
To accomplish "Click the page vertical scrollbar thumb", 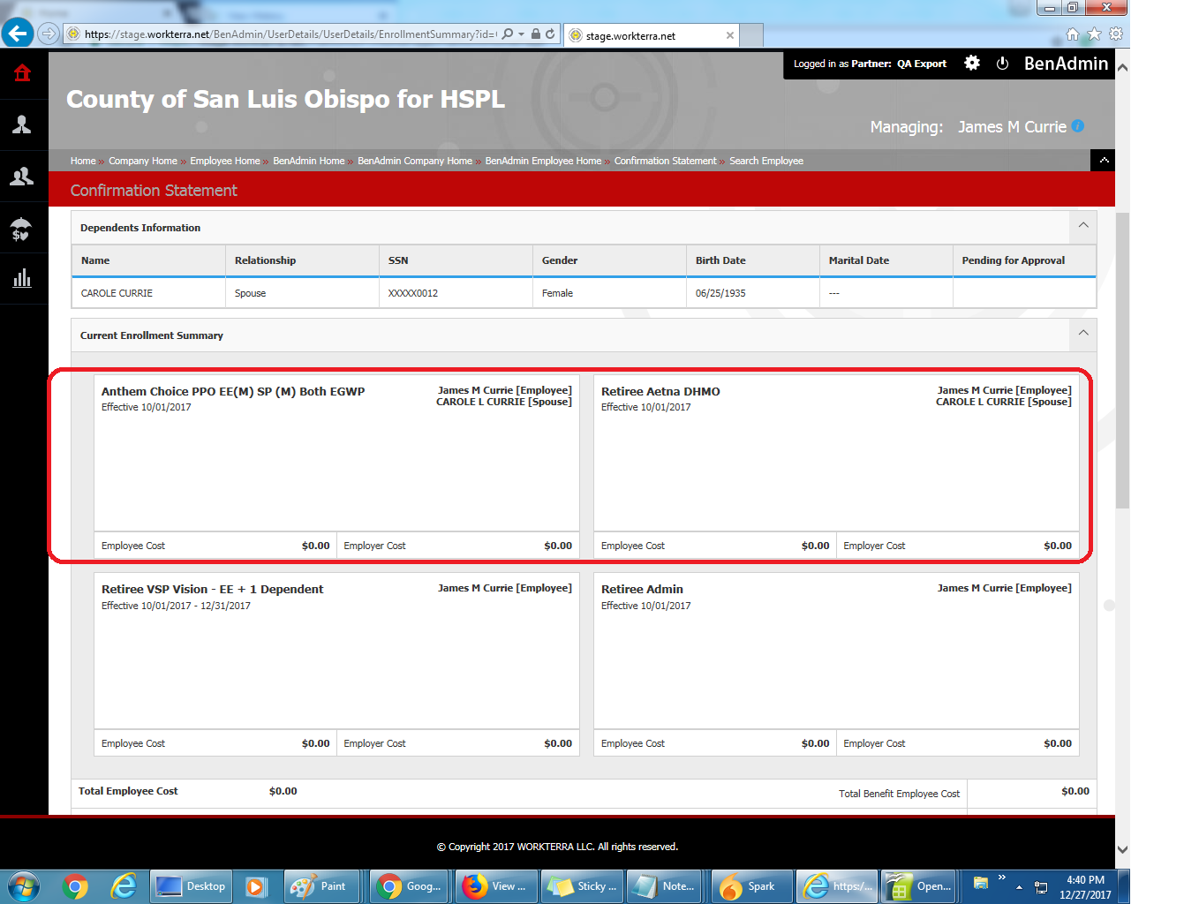I will point(1122,360).
